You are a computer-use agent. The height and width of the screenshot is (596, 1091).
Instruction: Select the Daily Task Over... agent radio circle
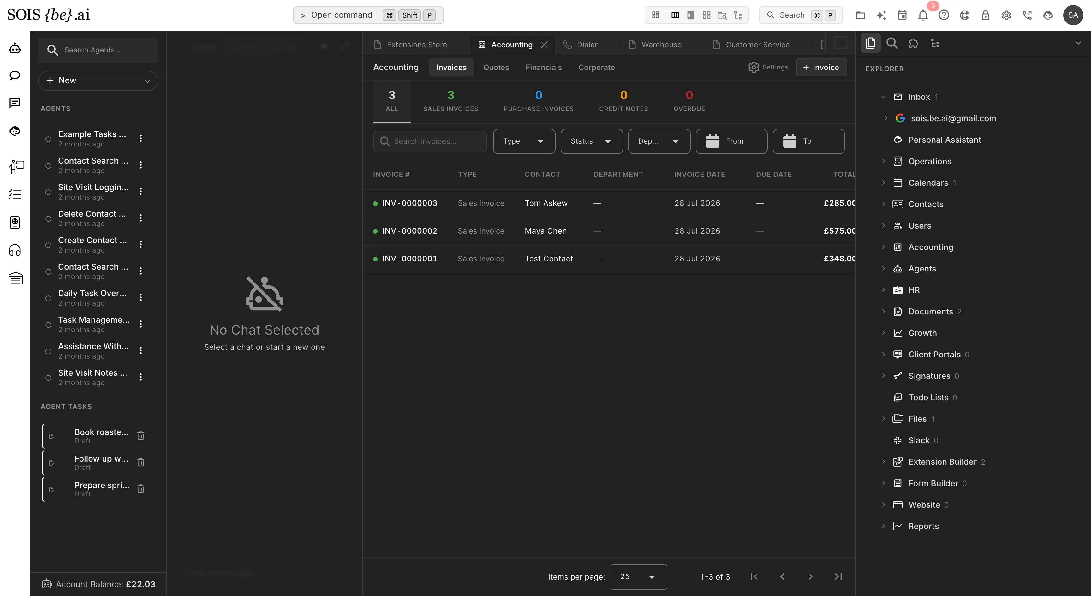point(48,298)
